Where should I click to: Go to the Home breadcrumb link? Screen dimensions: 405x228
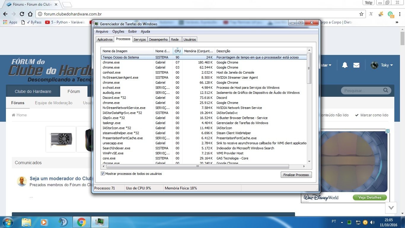pyautogui.click(x=19, y=115)
